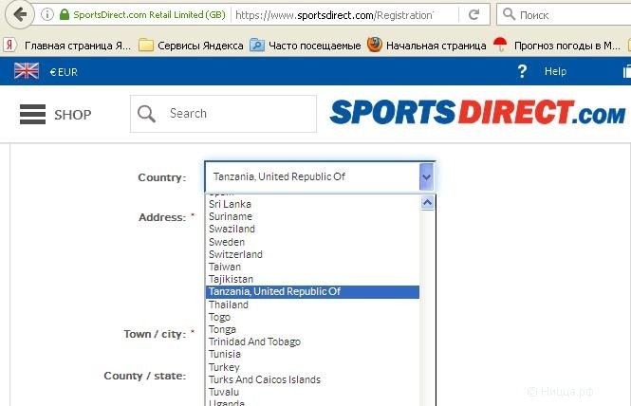Click the magnifier icon in site search

[x=147, y=114]
